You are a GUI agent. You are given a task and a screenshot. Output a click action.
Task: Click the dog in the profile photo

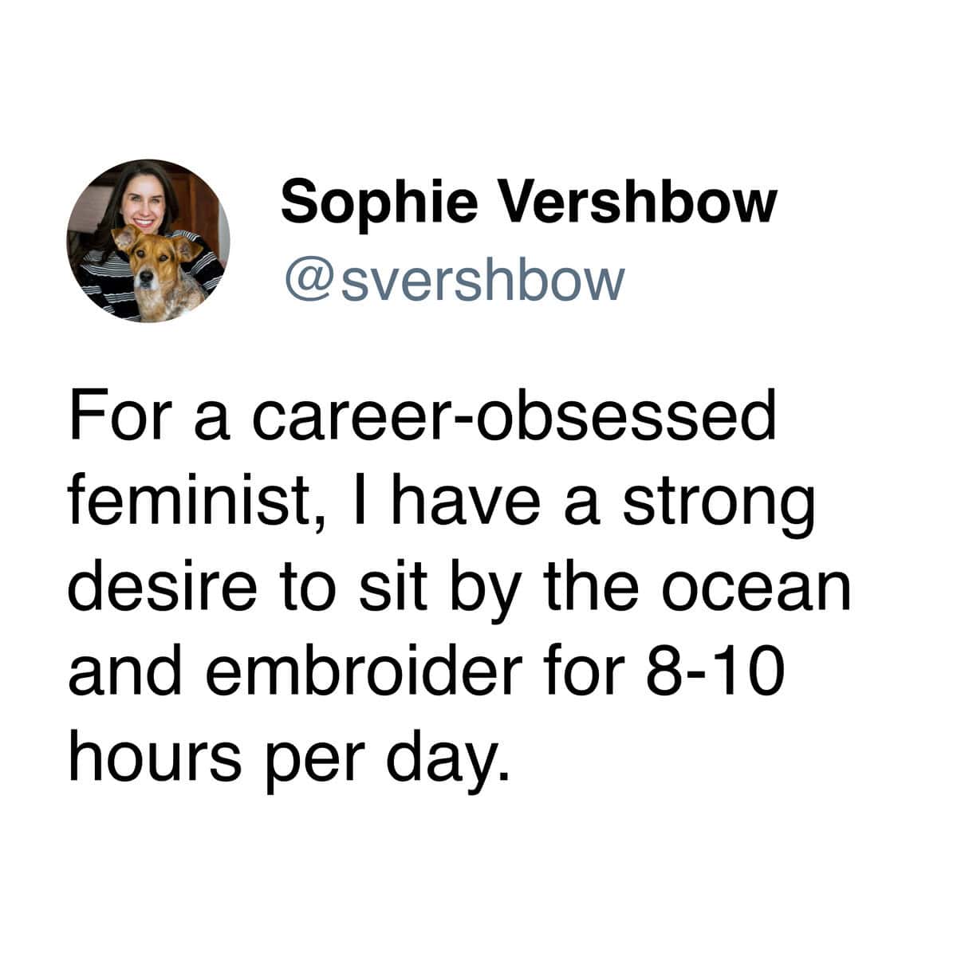[149, 270]
